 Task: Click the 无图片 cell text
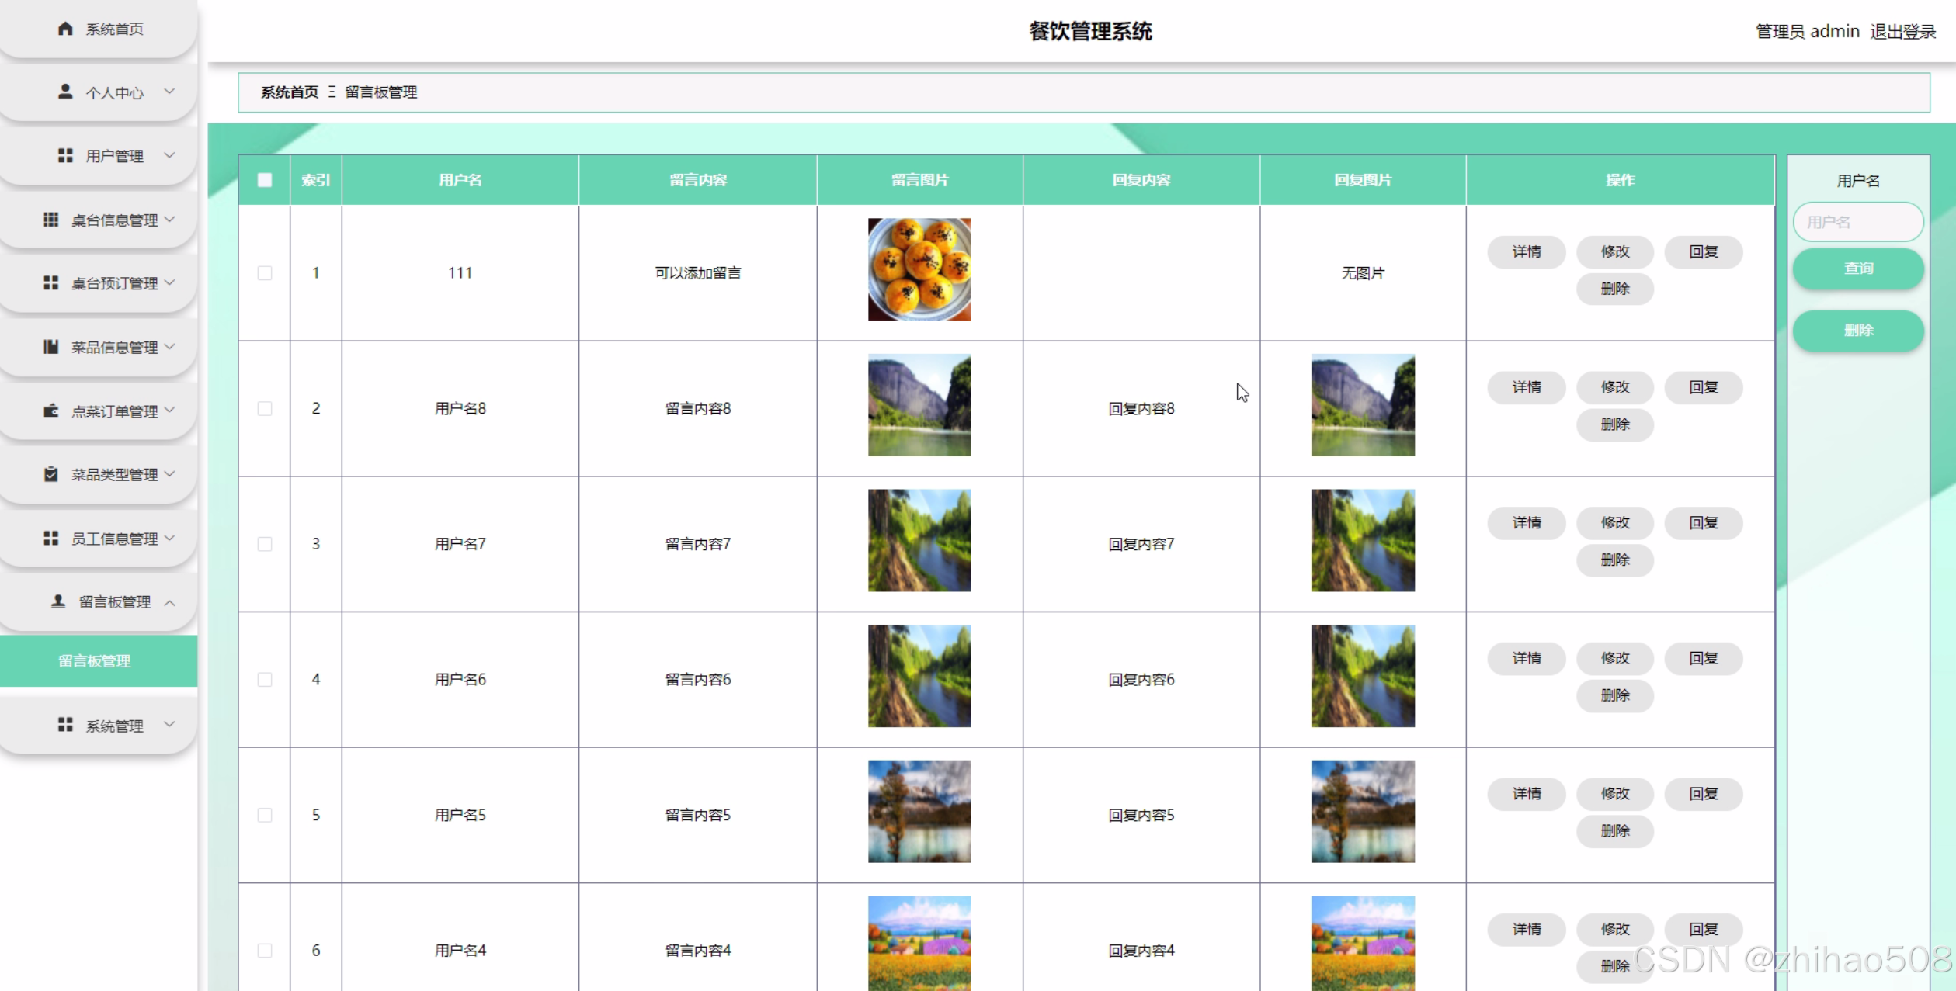[x=1363, y=273]
